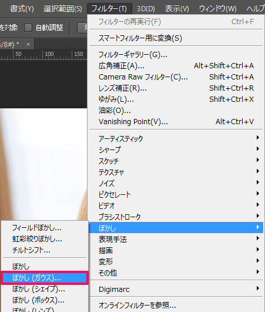The image size is (265, 312).
Task: Choose 油彩(O)... filter
Action: coord(176,110)
